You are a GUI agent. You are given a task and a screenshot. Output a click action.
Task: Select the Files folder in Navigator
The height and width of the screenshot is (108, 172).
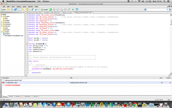click(6, 19)
